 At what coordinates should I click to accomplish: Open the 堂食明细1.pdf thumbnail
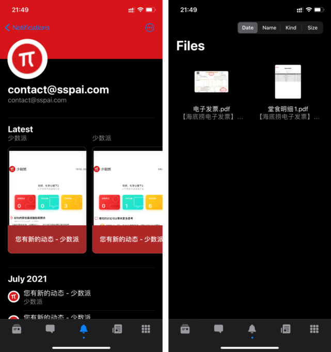(x=288, y=82)
